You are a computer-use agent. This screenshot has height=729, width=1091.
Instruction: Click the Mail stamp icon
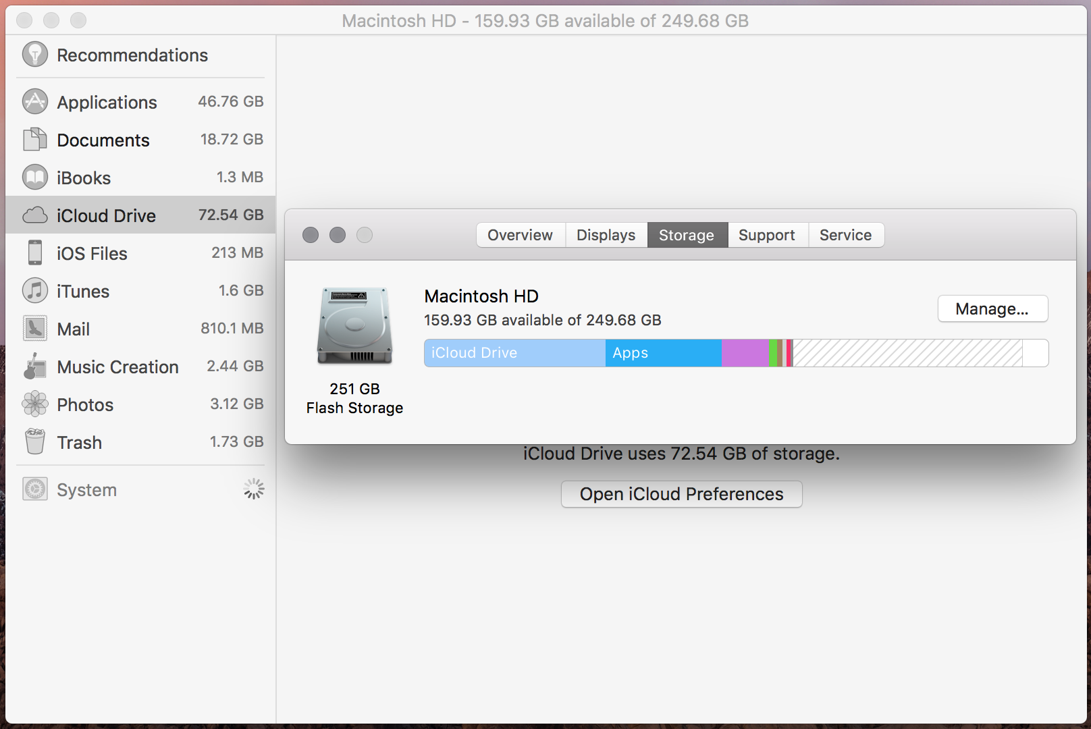pos(35,329)
